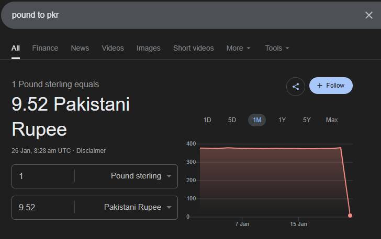381x239 pixels.
Task: Edit the Pound sterling amount field
Action: pyautogui.click(x=43, y=176)
